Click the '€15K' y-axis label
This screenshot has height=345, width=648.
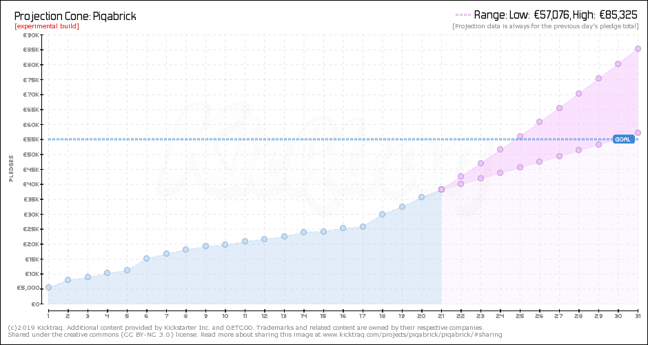[x=32, y=259]
